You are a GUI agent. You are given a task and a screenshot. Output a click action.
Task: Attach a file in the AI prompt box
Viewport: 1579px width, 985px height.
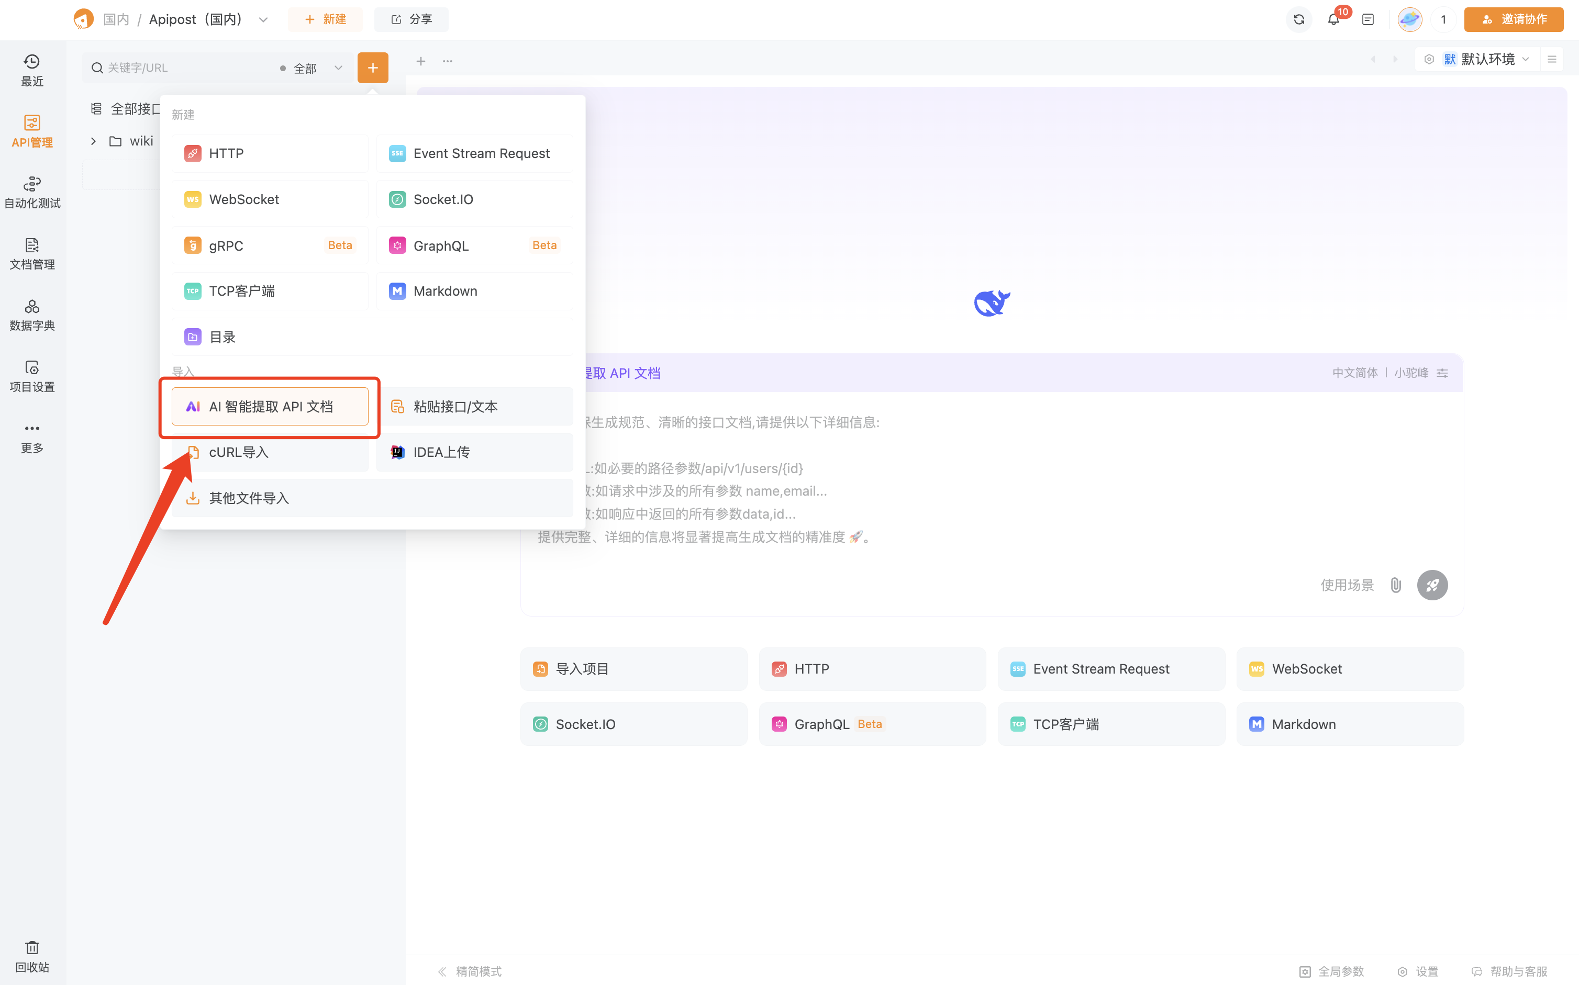[1395, 585]
